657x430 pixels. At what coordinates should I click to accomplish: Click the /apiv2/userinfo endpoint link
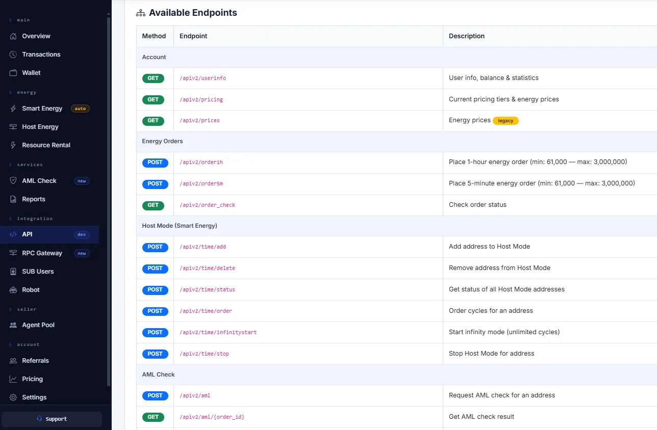point(203,78)
